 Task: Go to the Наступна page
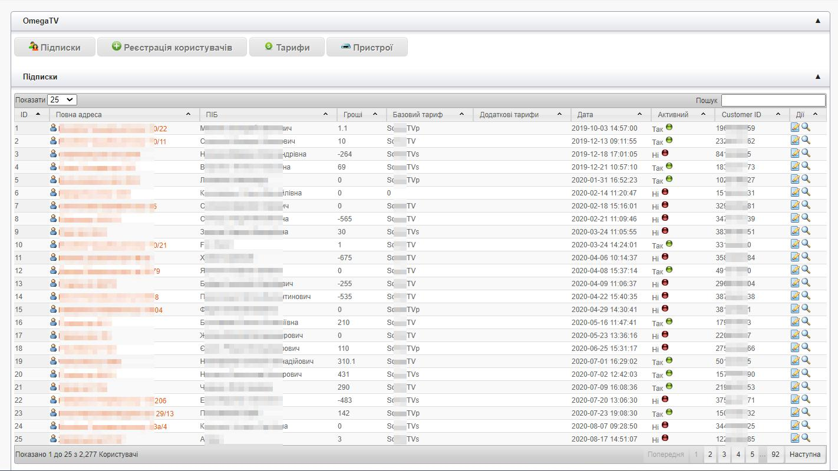[x=804, y=455]
